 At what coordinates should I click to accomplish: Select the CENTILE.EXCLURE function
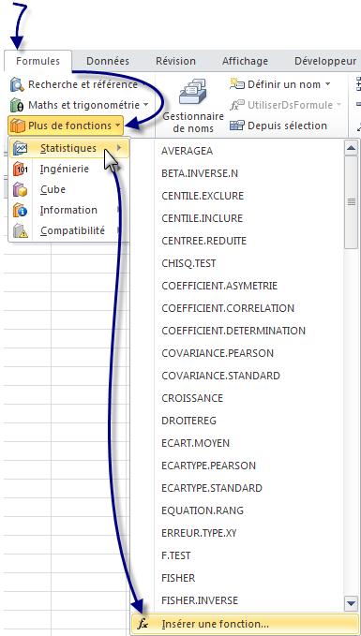(x=203, y=196)
